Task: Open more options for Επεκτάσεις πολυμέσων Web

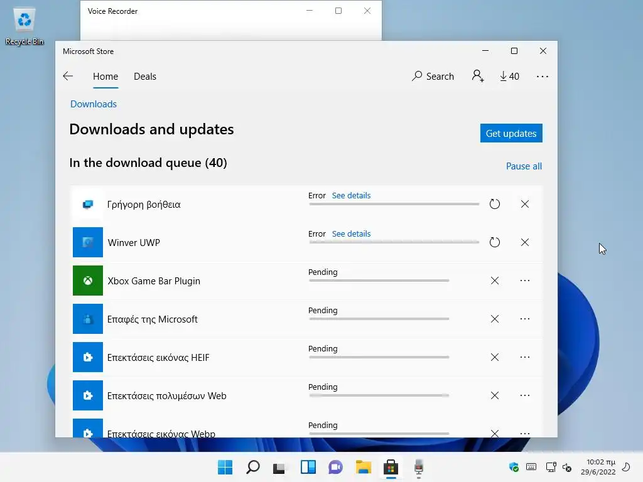Action: tap(524, 395)
